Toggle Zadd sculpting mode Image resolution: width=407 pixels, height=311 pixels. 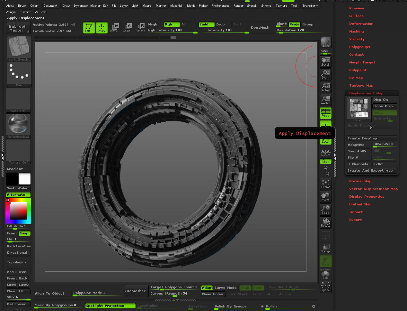[206, 24]
